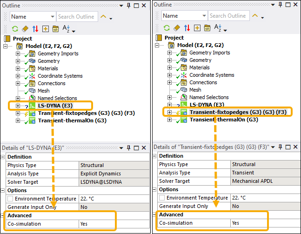
Task: Click red-blue sort arrows icon in left Outline
Action: (x=35, y=29)
